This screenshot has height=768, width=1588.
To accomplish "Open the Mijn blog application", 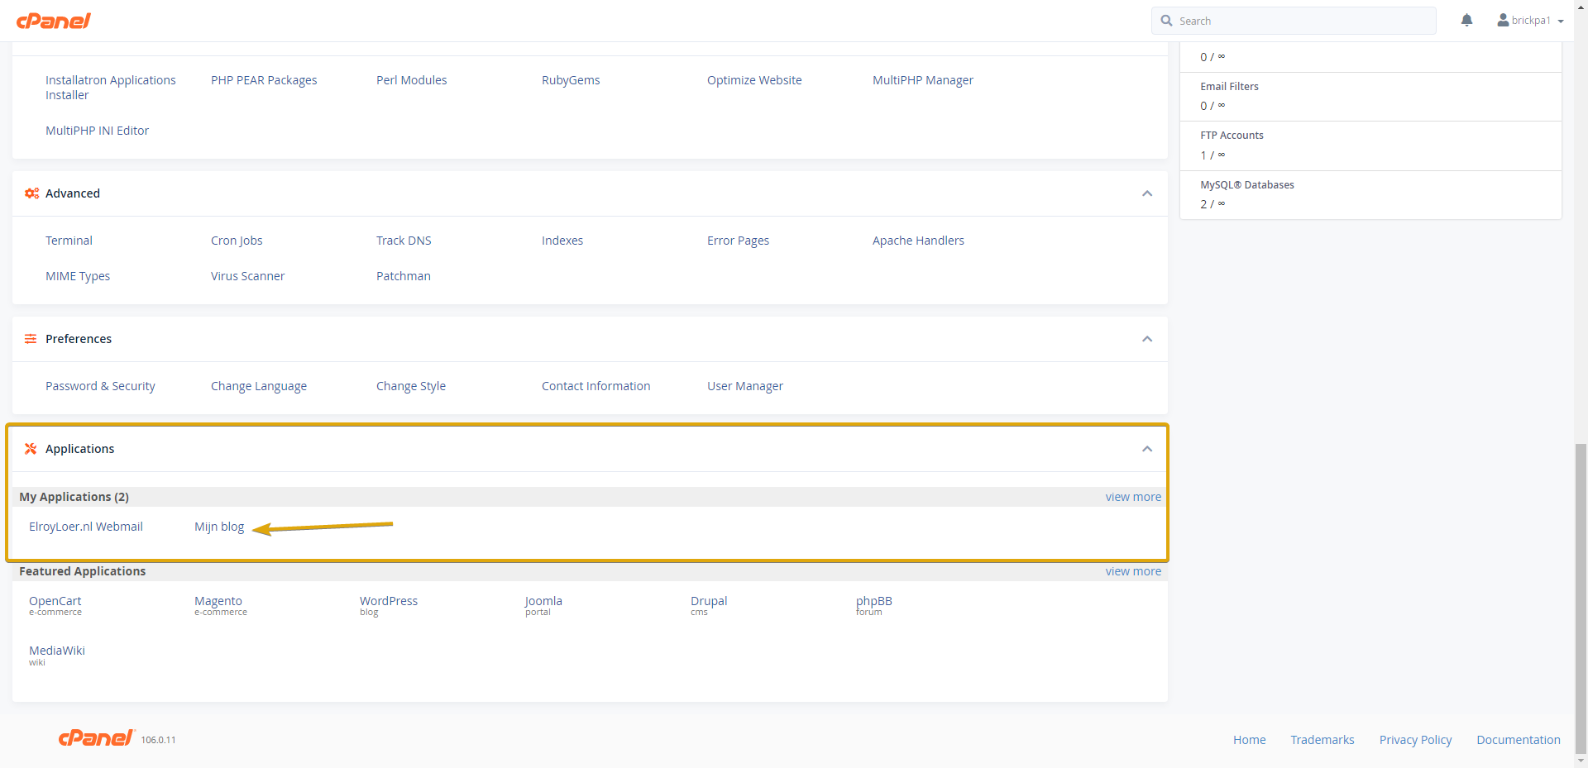I will 219,527.
